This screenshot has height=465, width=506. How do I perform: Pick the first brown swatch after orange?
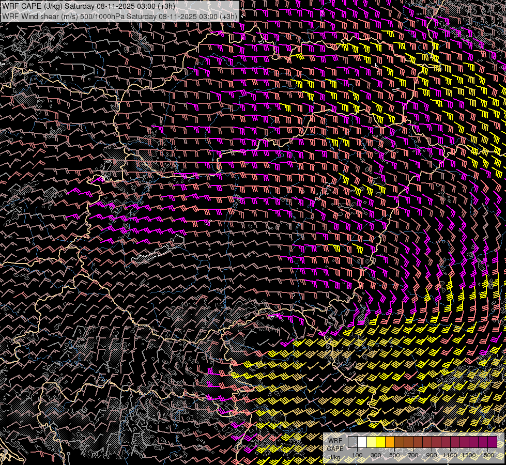399,442
